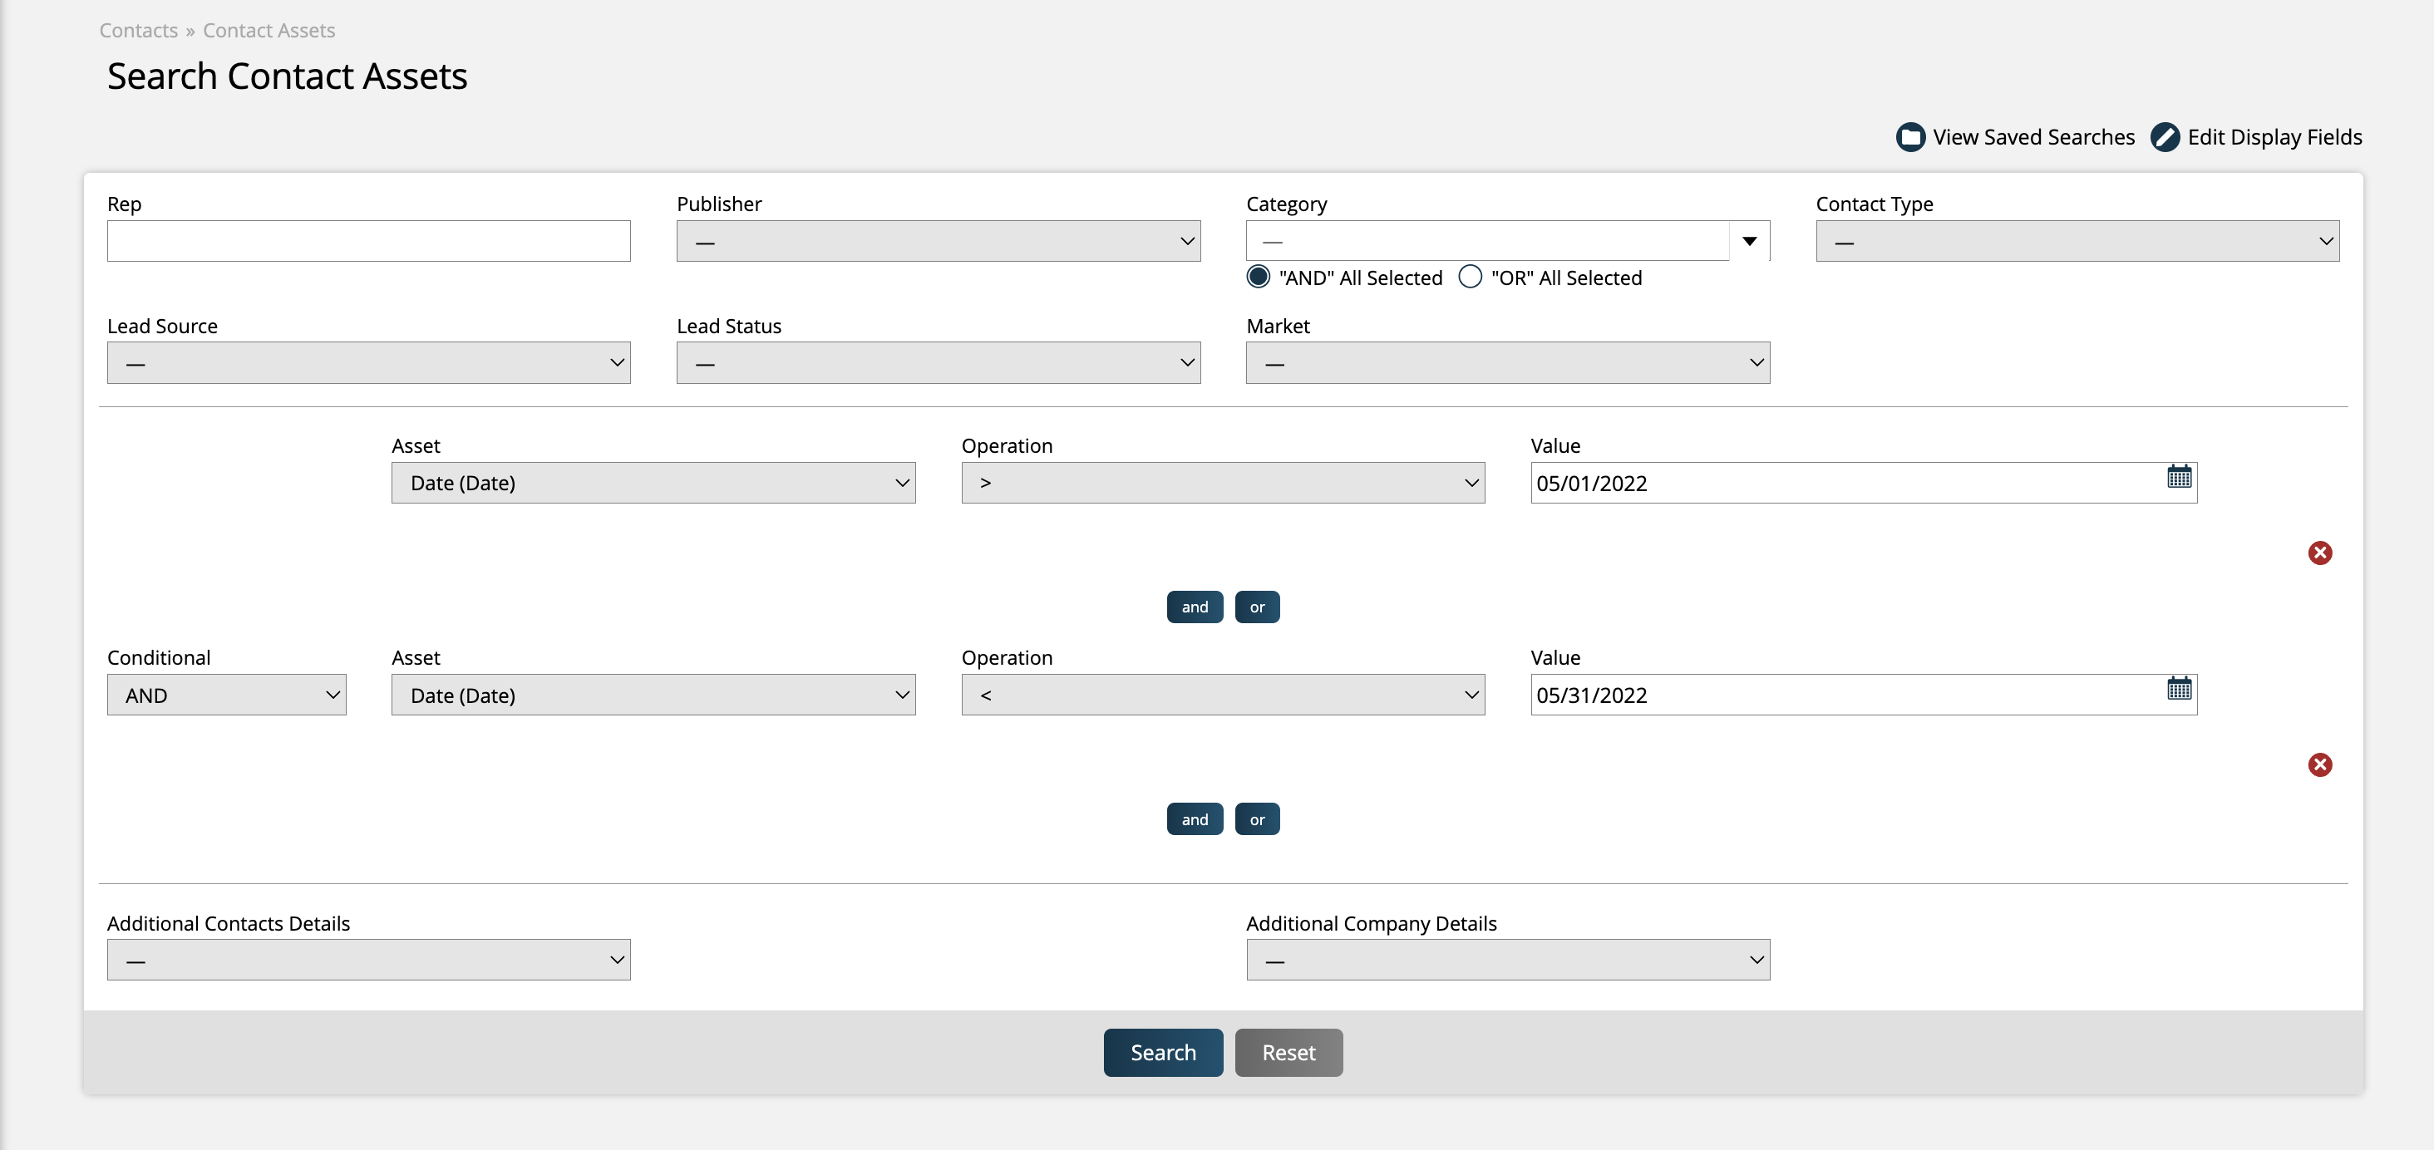Select "AND" All Selected radio button
Viewport: 2434px width, 1150px height.
[1258, 277]
